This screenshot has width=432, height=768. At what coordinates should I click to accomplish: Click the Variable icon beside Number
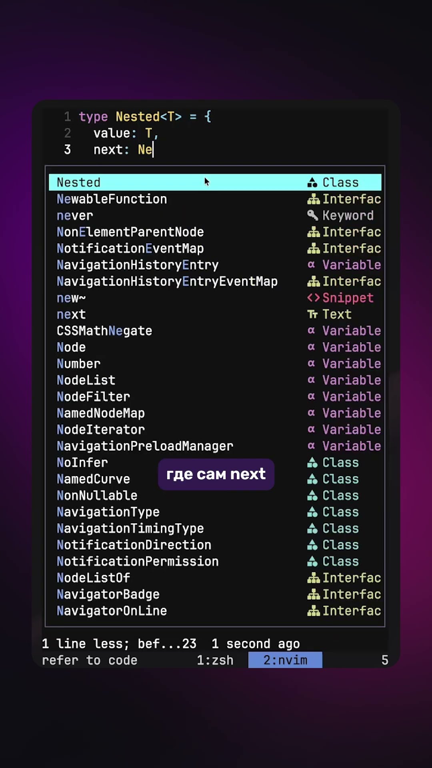click(311, 364)
